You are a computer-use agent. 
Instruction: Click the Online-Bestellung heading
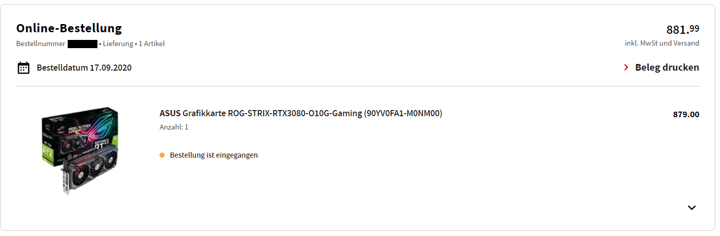coord(69,28)
